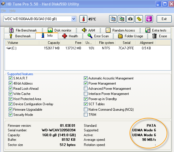Toggle Read Look-Ahead checkbox
This screenshot has width=174, height=152.
(10, 89)
